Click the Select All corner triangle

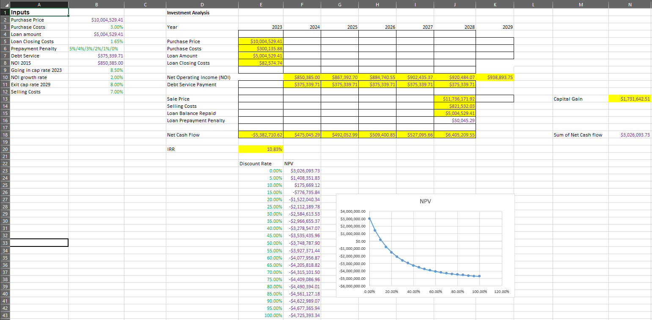pyautogui.click(x=5, y=4)
